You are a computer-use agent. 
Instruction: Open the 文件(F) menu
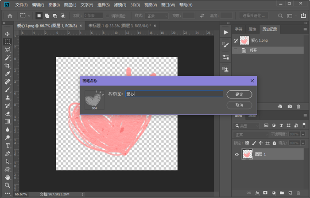point(21,5)
